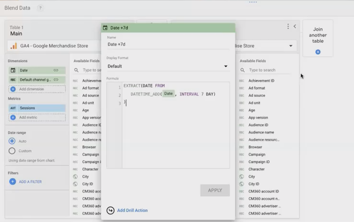Select the Custom date range radio button
The image size is (354, 222).
click(12, 151)
